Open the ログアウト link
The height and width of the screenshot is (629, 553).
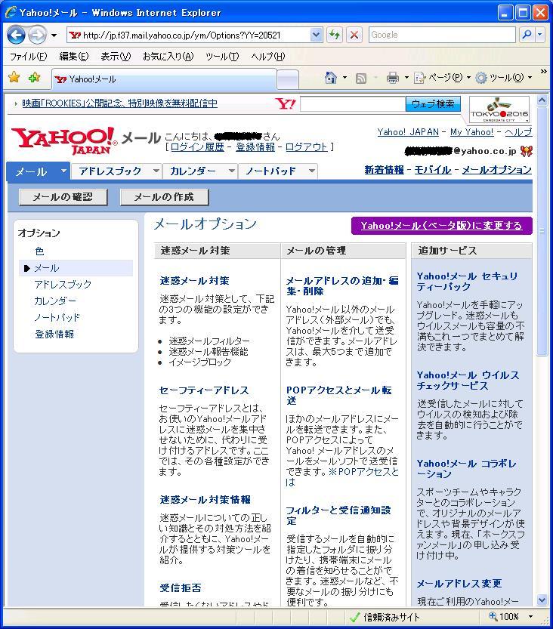307,147
